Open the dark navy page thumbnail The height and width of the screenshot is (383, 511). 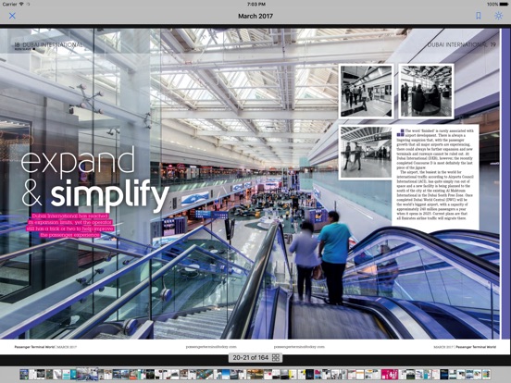click(x=443, y=374)
